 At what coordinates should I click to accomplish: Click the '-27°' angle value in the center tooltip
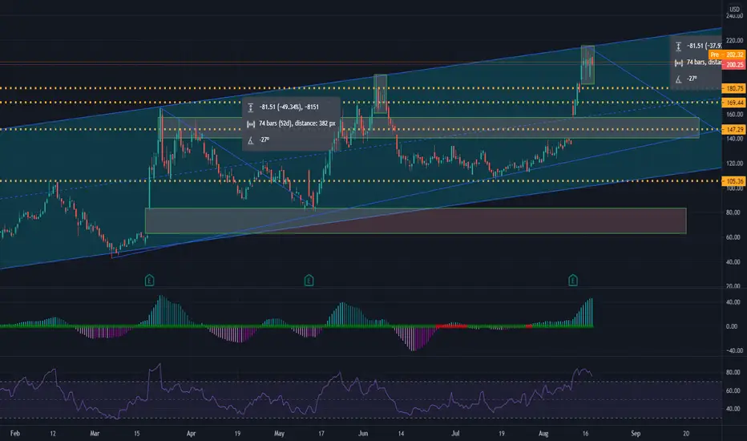pyautogui.click(x=264, y=140)
